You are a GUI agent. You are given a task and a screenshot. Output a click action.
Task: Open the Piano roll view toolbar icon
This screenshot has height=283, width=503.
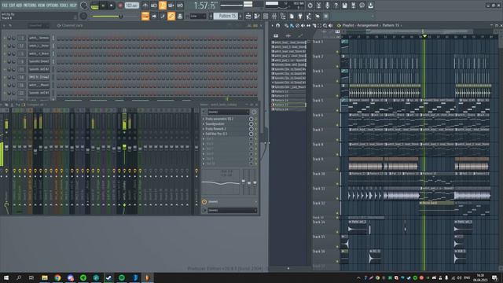(x=257, y=16)
